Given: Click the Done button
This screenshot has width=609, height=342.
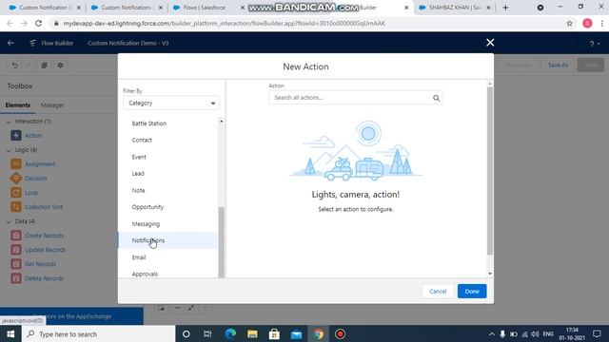Looking at the screenshot, I should click(472, 292).
